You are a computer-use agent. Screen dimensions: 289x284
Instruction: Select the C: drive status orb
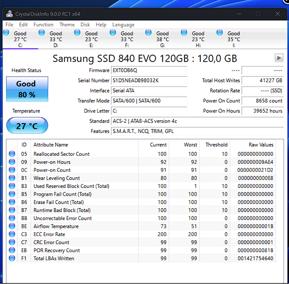point(6,32)
